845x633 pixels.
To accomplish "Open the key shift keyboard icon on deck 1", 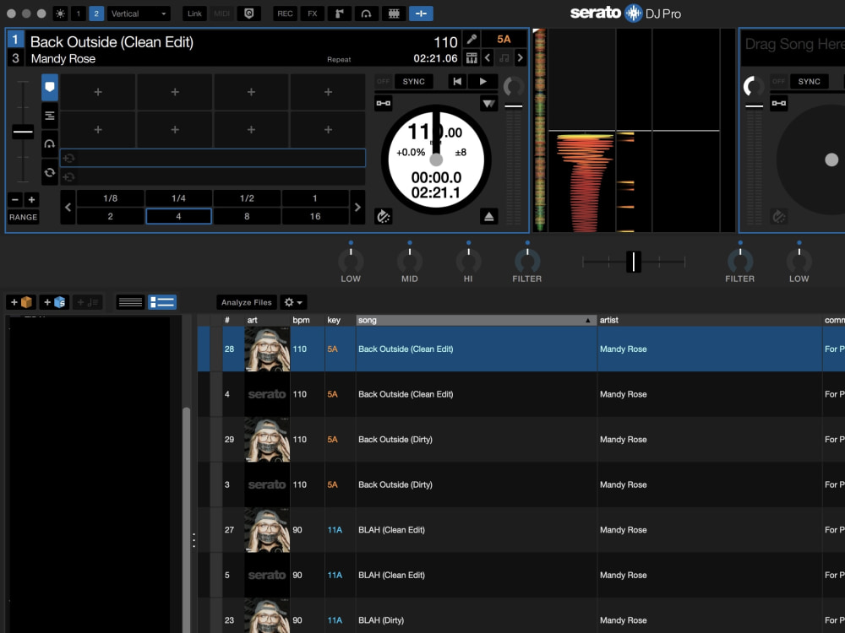I will point(472,57).
